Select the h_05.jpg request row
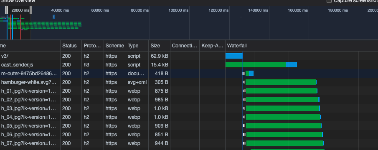The height and width of the screenshot is (150, 378). (189, 126)
